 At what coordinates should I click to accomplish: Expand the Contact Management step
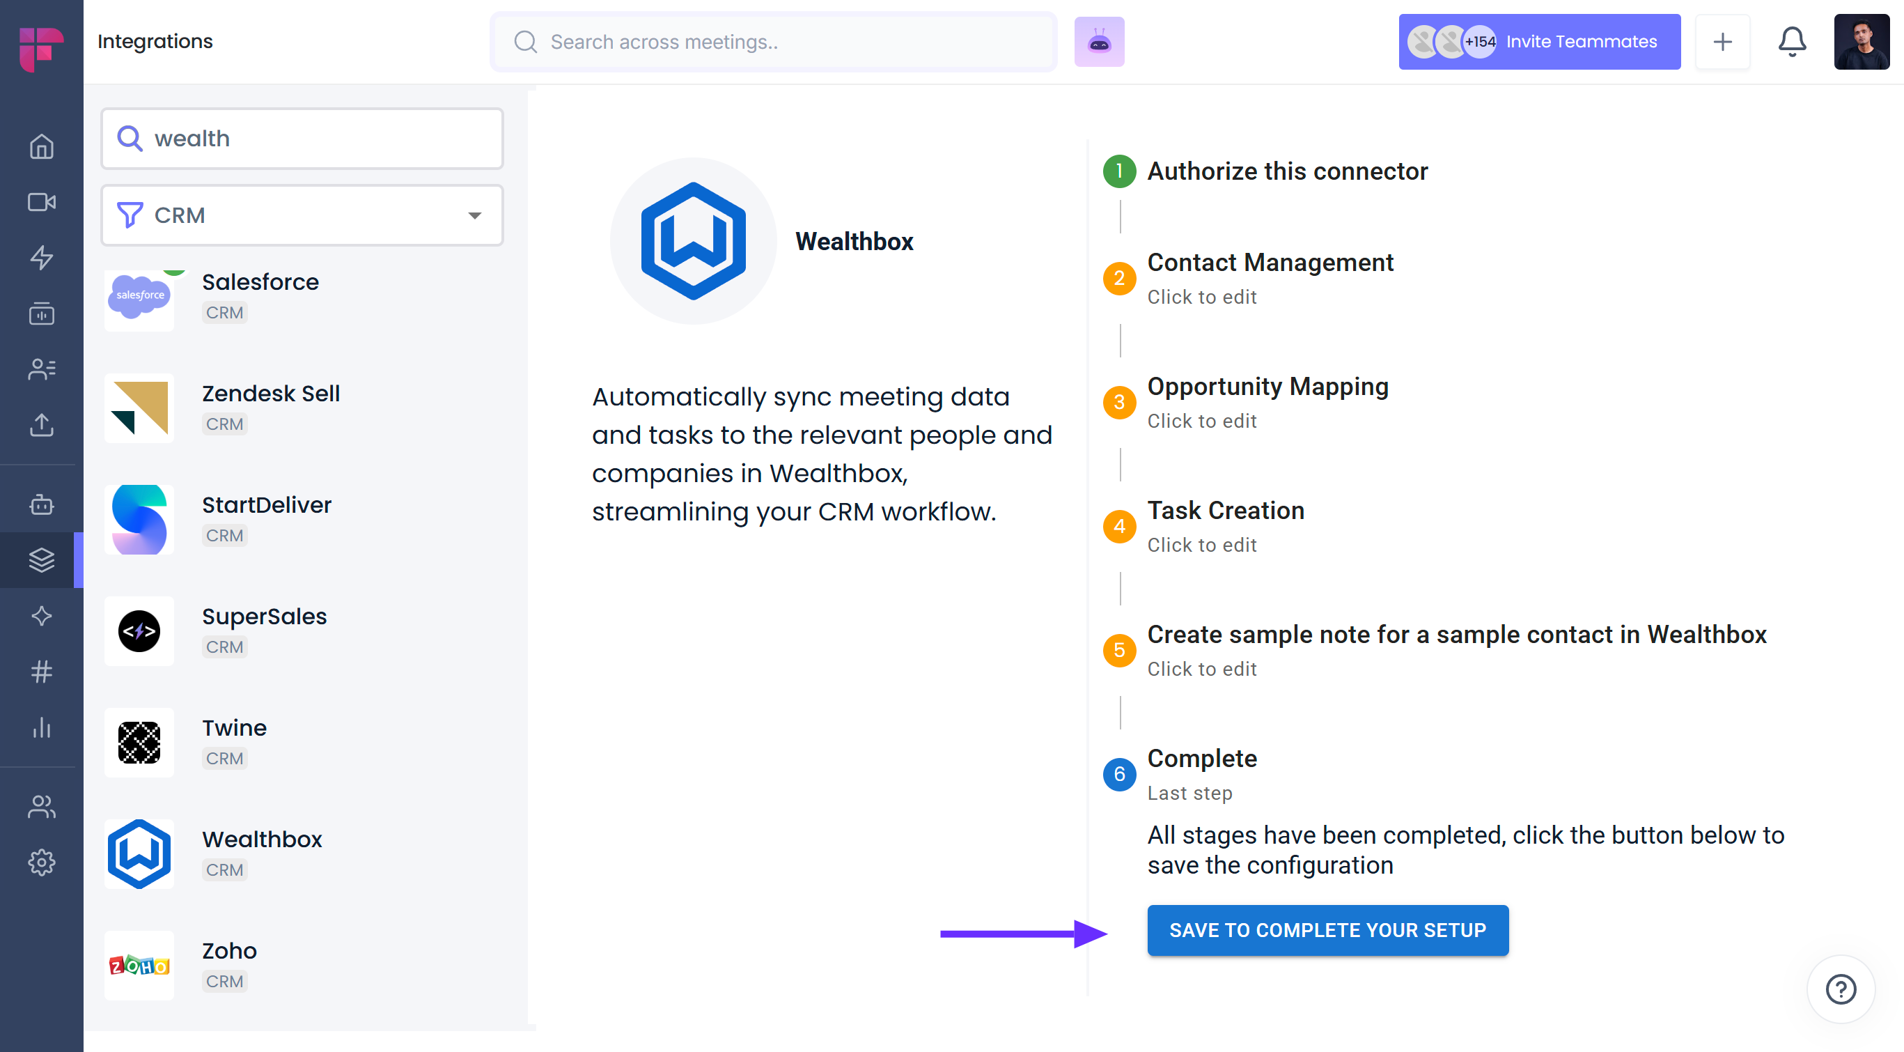[1269, 263]
